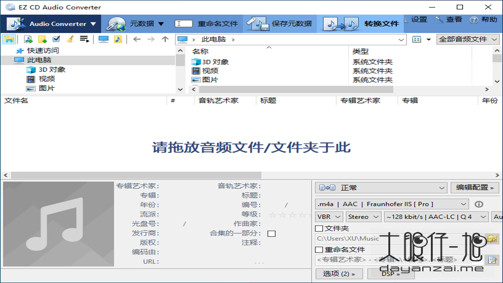Viewport: 503px width, 283px height.
Task: Click the encoder info circle icon
Action: click(479, 204)
